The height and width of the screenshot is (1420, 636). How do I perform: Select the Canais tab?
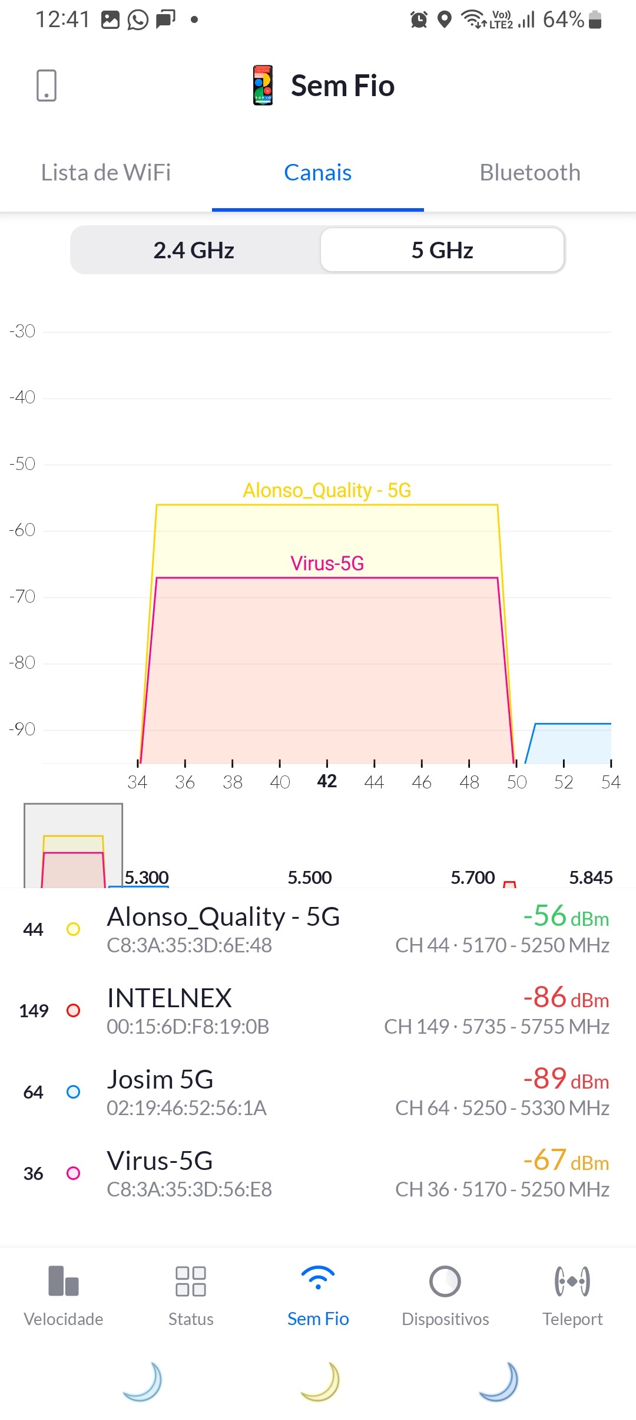318,173
